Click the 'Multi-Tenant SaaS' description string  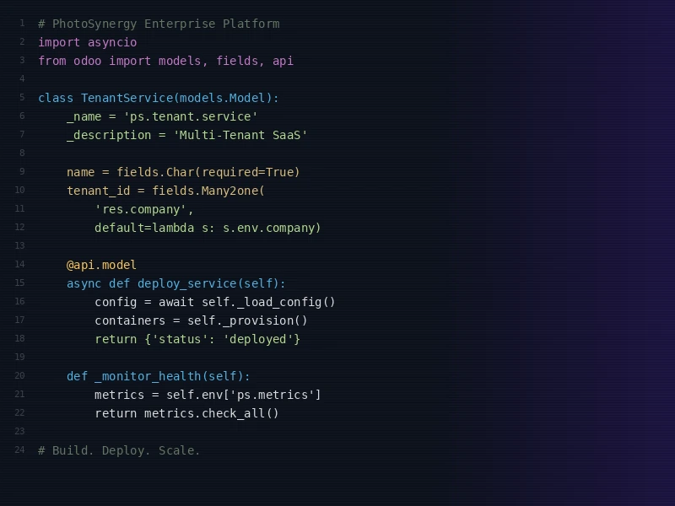coord(240,135)
